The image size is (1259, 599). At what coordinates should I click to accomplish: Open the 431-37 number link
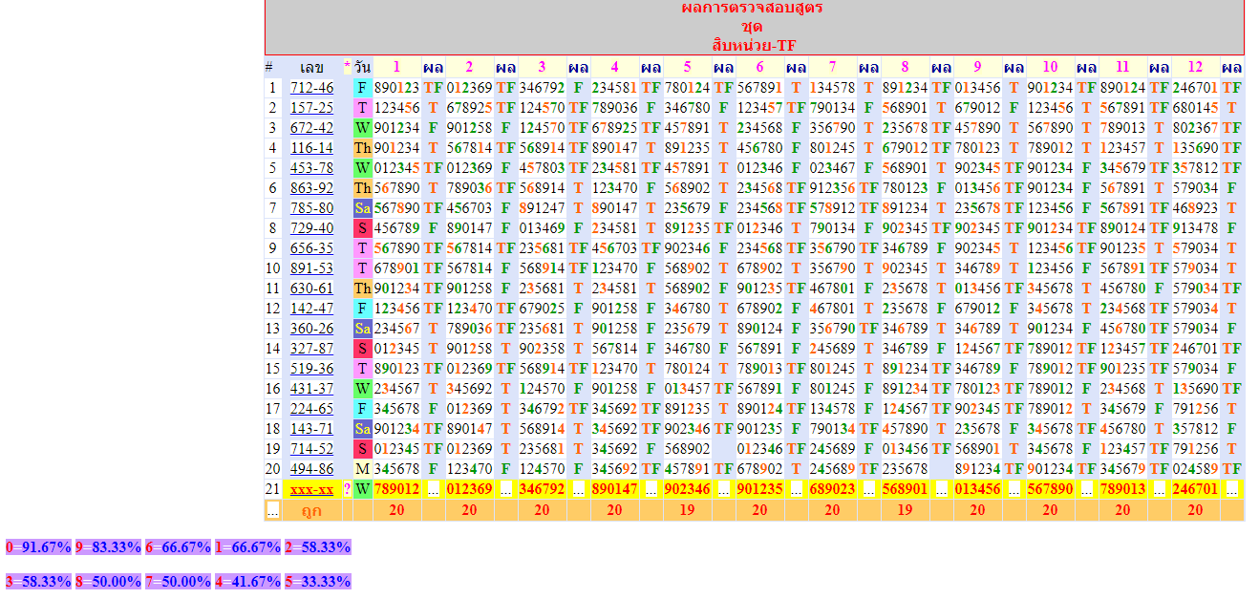312,389
